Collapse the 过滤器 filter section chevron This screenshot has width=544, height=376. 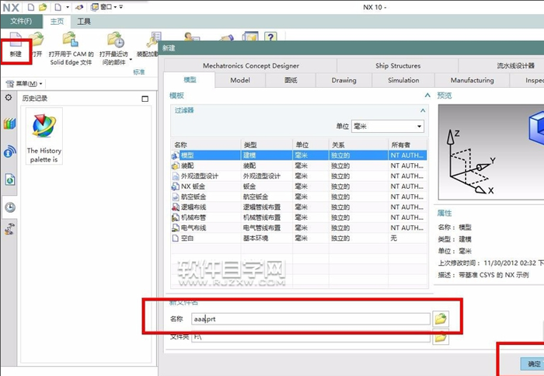423,110
